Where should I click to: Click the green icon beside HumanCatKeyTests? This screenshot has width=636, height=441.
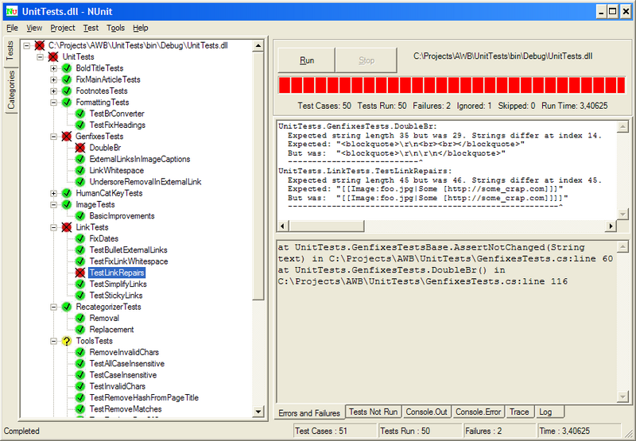tap(67, 193)
